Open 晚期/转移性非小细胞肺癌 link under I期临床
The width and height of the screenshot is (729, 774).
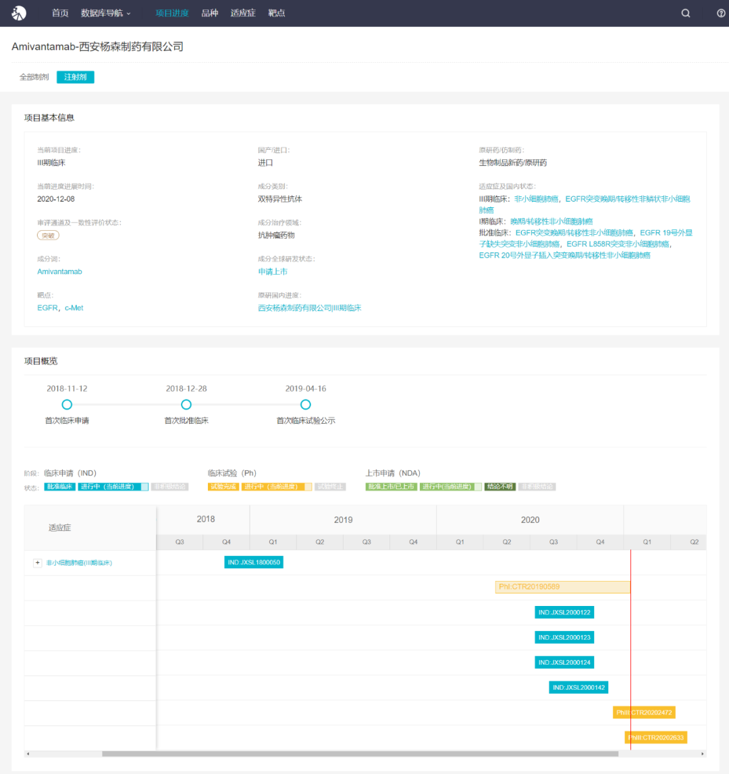(x=551, y=221)
